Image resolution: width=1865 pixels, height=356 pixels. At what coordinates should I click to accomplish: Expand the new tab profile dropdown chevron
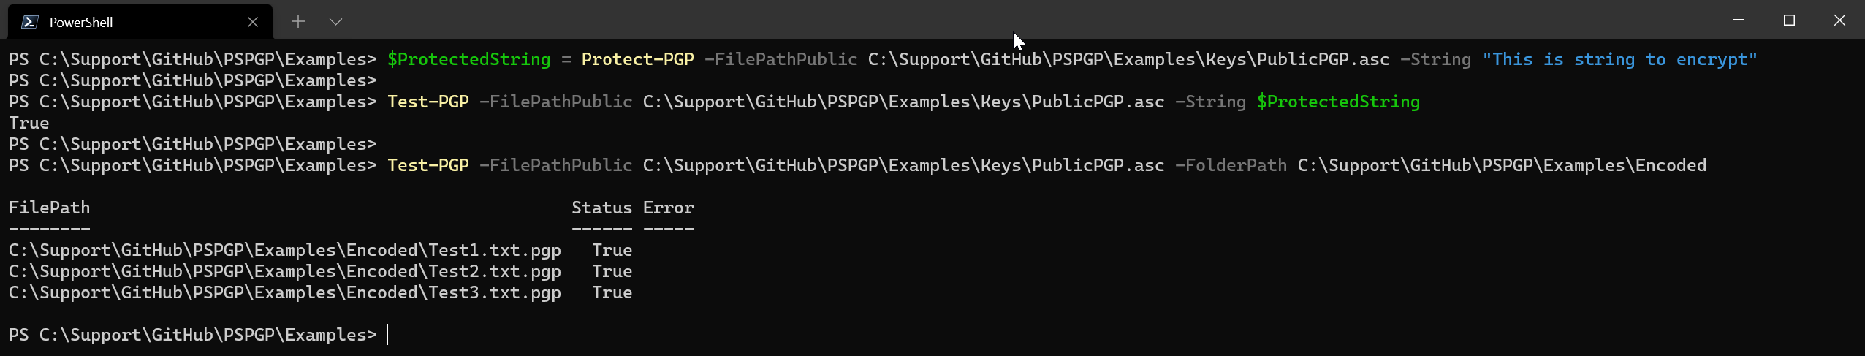(x=335, y=22)
